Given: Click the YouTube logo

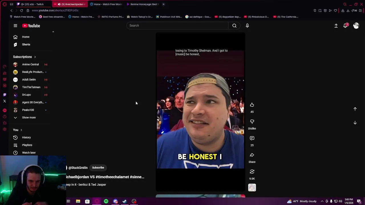Looking at the screenshot, I should 31,26.
